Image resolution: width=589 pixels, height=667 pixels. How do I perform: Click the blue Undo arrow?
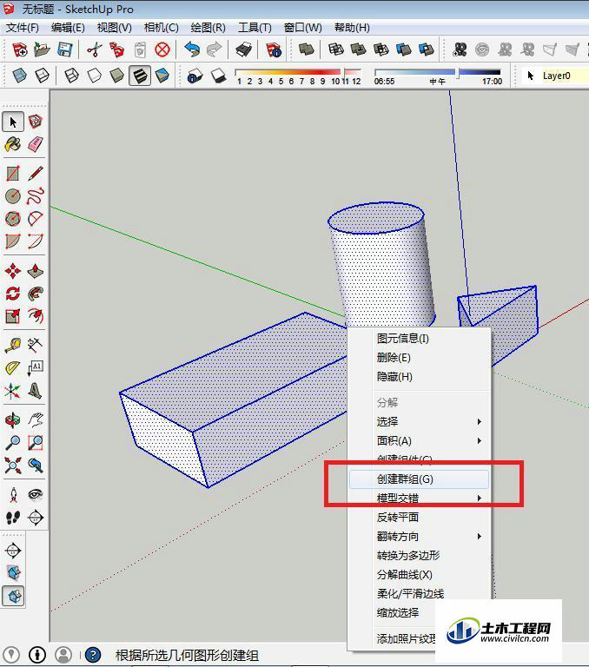point(192,50)
